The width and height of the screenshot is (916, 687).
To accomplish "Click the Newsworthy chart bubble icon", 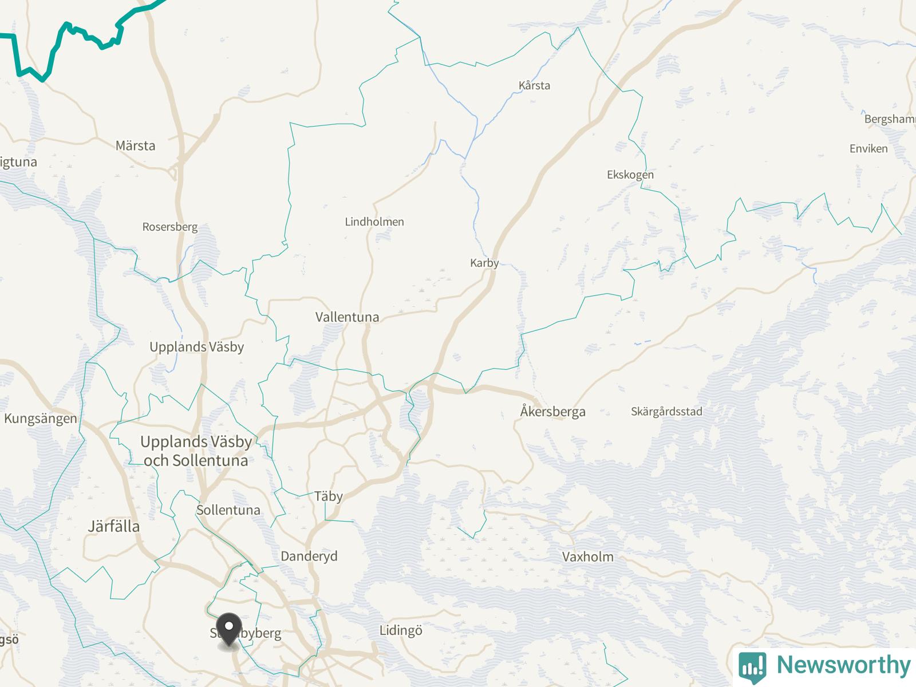I will (x=752, y=666).
